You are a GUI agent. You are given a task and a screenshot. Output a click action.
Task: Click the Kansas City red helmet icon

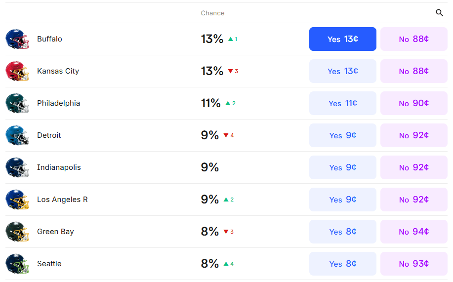(17, 71)
